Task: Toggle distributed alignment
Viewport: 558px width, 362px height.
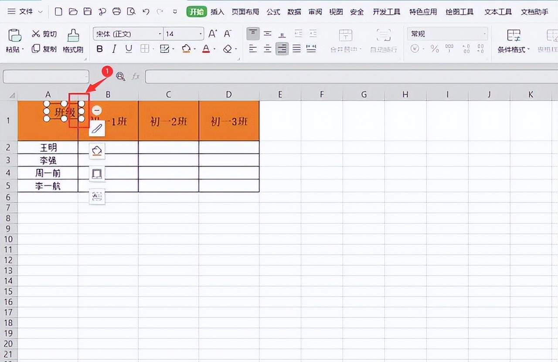Action: coord(311,49)
